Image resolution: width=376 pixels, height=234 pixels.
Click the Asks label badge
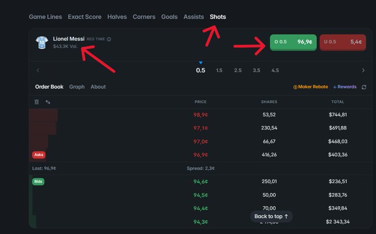(x=39, y=155)
